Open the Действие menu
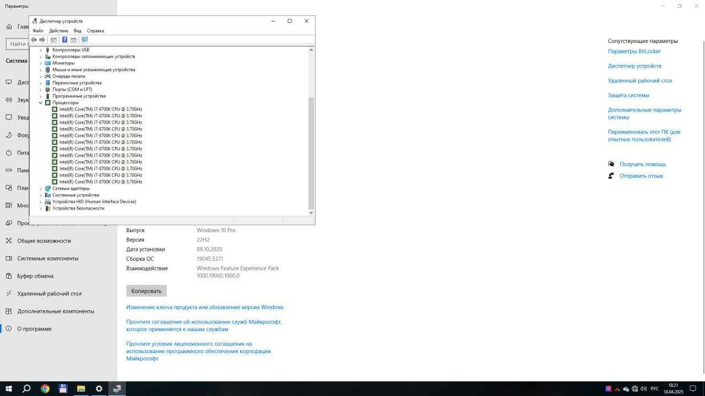Image resolution: width=705 pixels, height=396 pixels. coord(58,31)
